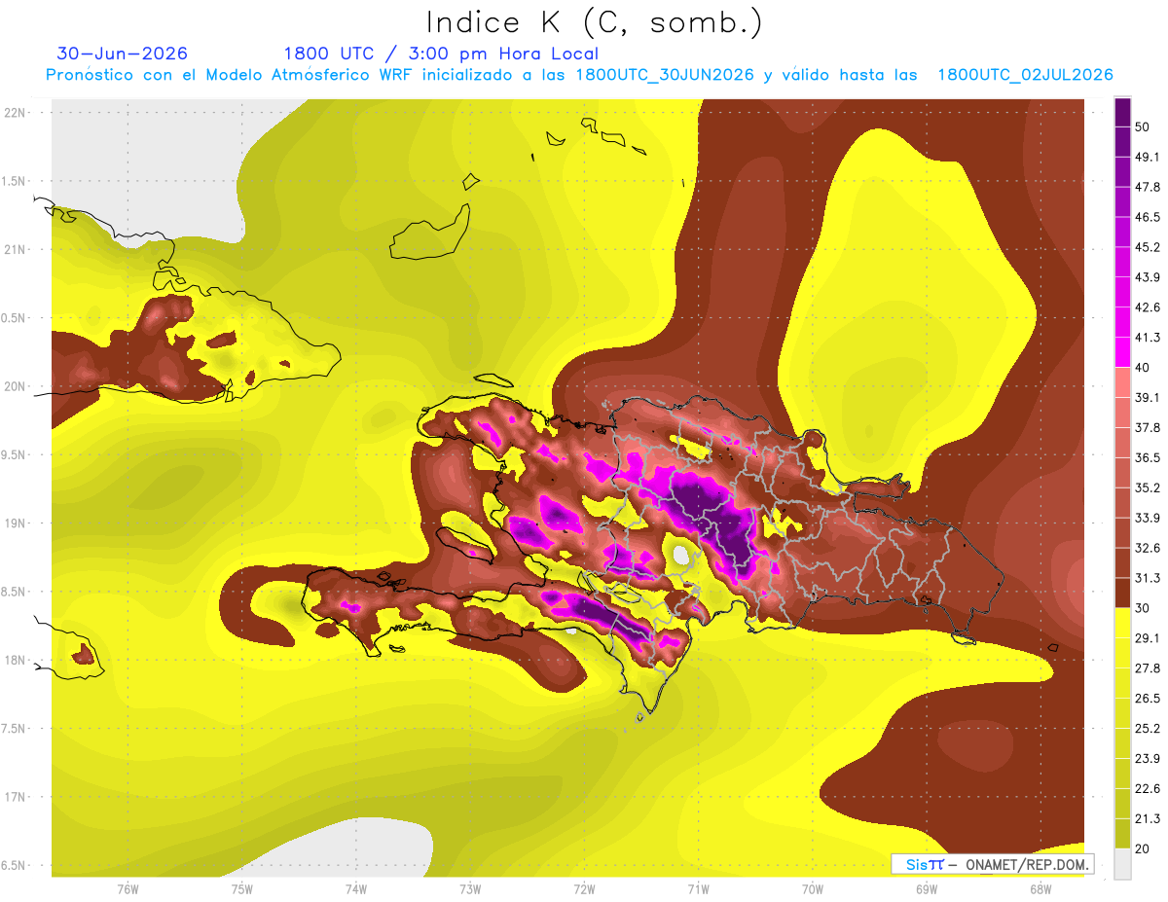This screenshot has height=902, width=1168.
Task: Click the latitude label "17N"
Action: (x=15, y=797)
